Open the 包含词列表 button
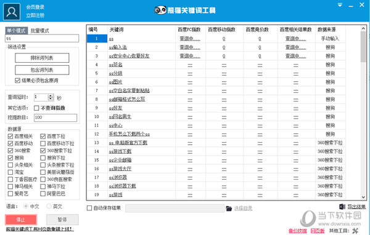The image size is (370, 235). 42,70
